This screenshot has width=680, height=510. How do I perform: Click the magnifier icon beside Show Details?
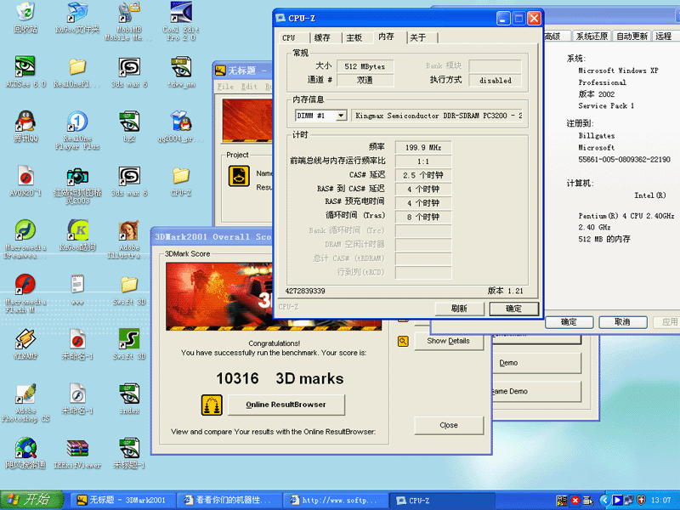tap(403, 342)
